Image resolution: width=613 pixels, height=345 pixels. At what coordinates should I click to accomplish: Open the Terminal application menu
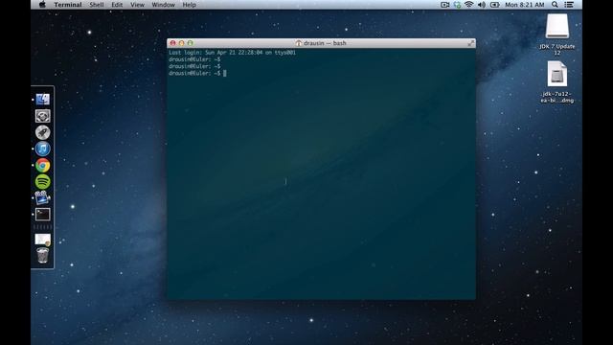point(68,5)
